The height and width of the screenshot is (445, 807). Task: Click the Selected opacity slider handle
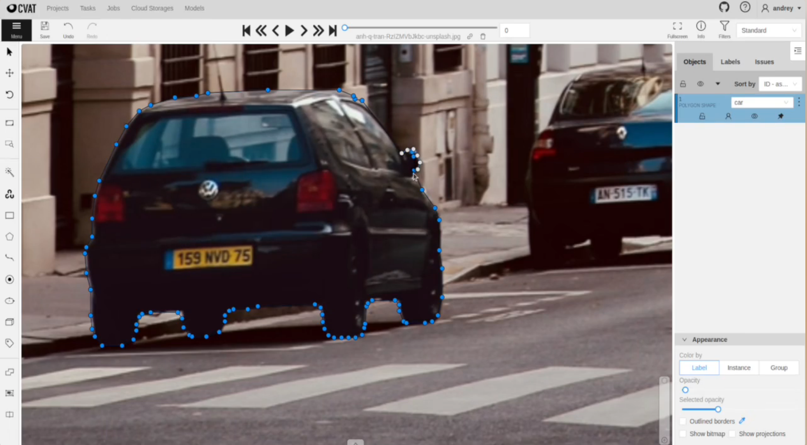point(718,409)
